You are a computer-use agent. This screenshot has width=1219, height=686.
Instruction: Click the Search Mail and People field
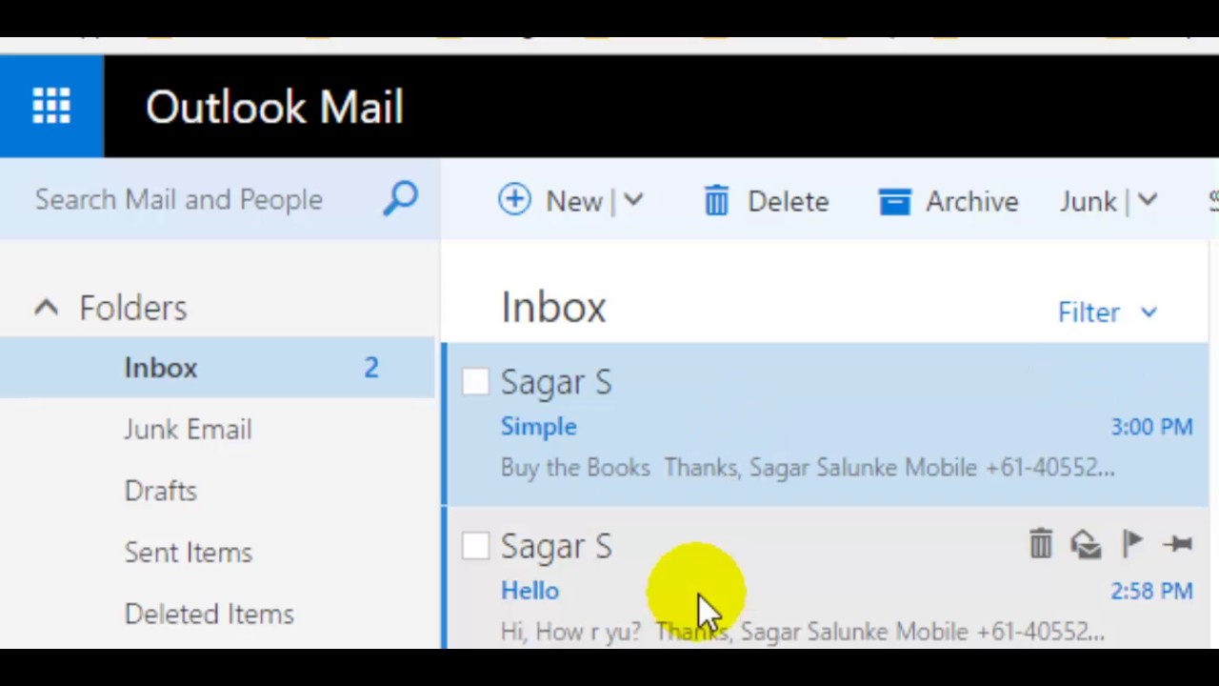point(179,199)
